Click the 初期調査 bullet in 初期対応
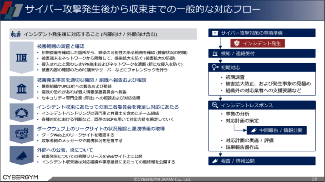 pos(235,77)
